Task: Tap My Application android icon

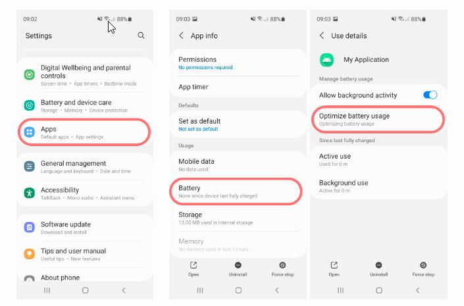Action: [x=326, y=60]
